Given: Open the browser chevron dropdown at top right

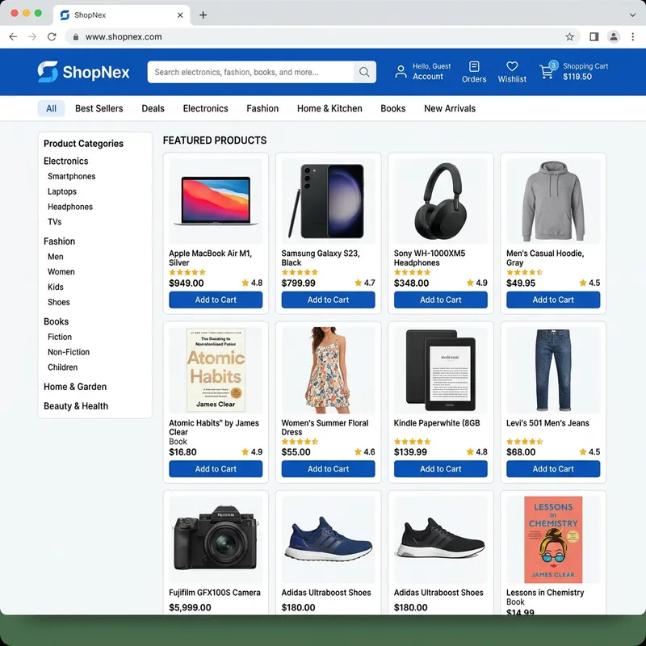Looking at the screenshot, I should [631, 15].
